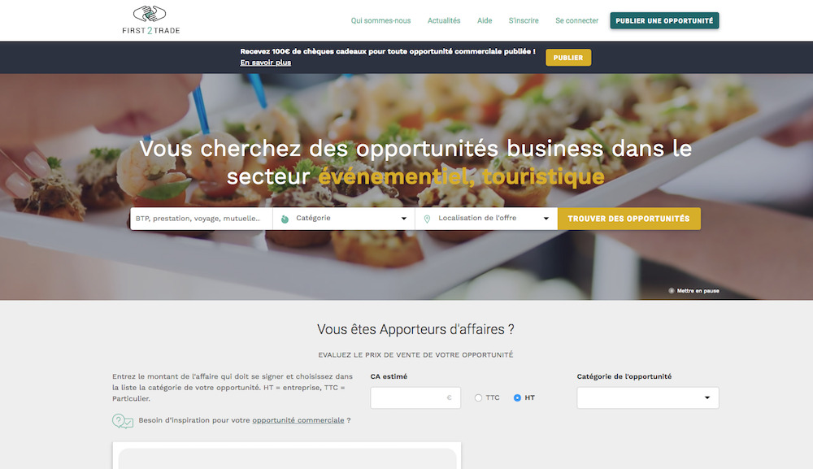
Task: Focus the keyword search input field
Action: [201, 218]
